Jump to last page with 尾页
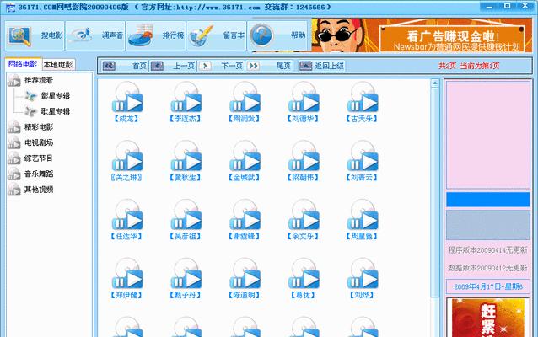538x337 pixels. coord(269,66)
